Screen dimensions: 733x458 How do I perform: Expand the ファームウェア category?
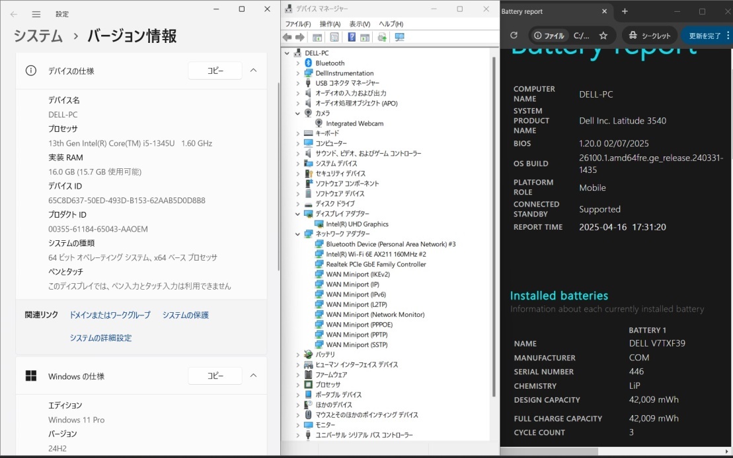click(298, 375)
